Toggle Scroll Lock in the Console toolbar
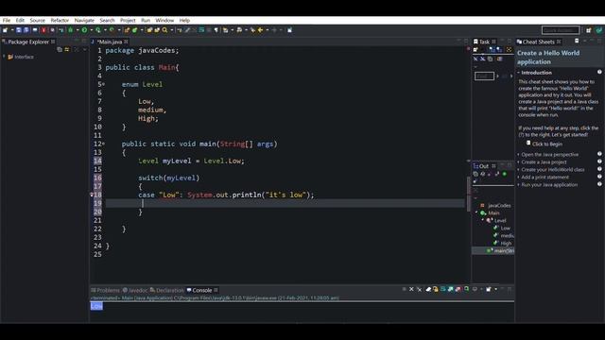605x340 pixels. 436,289
